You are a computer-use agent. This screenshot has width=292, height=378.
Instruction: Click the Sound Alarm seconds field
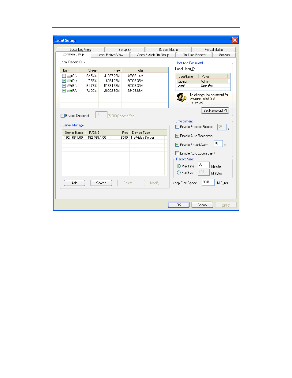pyautogui.click(x=218, y=143)
